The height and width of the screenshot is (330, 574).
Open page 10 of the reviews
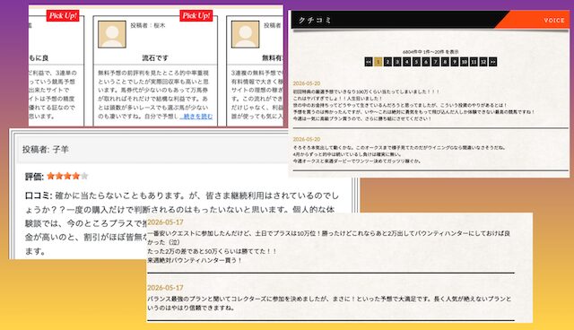(465, 62)
